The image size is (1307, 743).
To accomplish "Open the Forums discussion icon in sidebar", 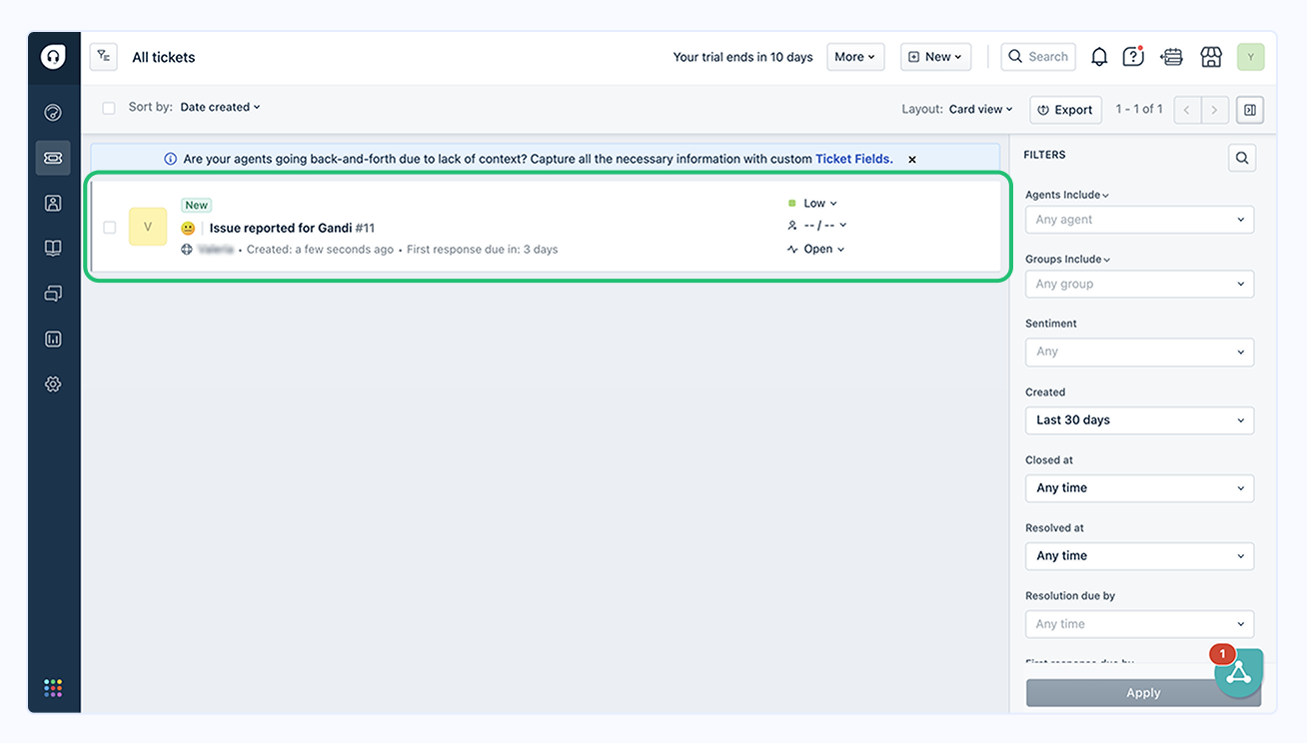I will click(x=53, y=293).
